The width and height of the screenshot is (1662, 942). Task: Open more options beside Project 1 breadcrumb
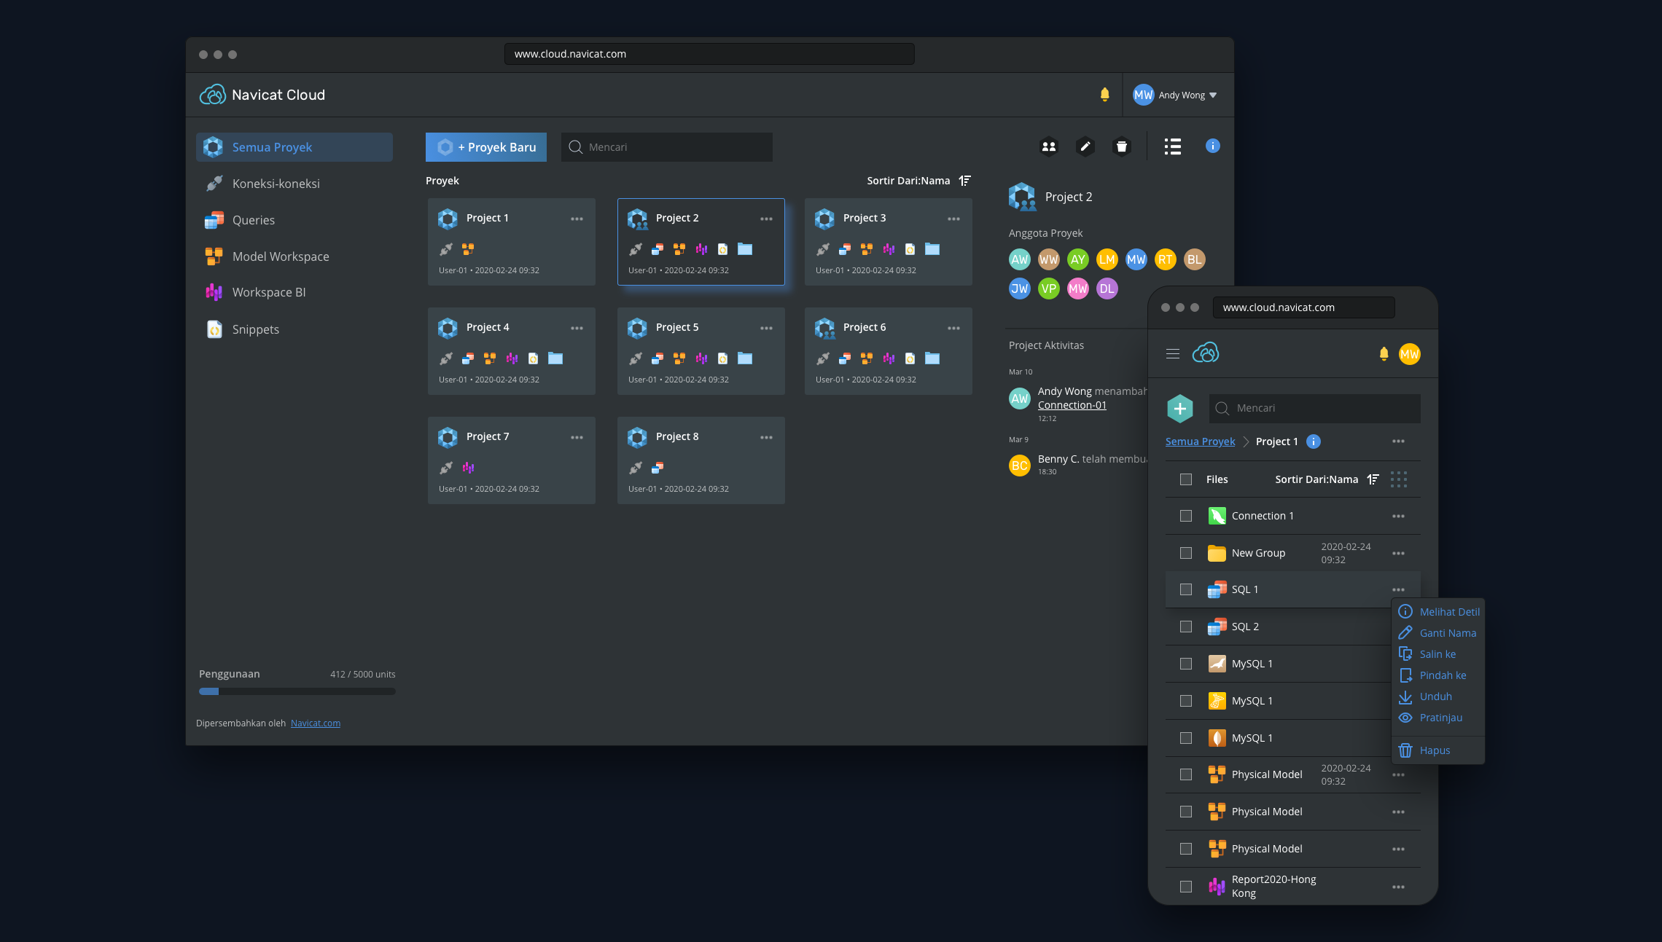tap(1398, 441)
